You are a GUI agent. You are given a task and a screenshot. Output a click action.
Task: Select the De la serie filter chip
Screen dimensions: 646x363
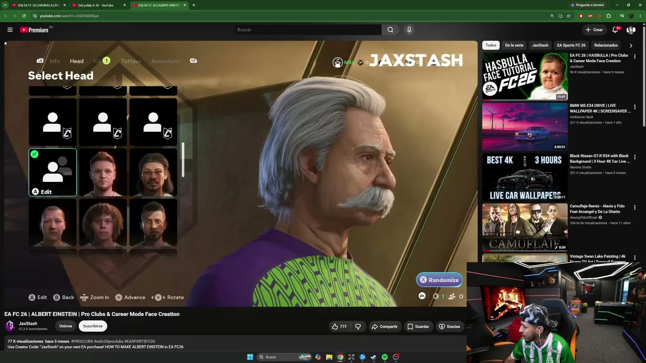[x=514, y=45]
